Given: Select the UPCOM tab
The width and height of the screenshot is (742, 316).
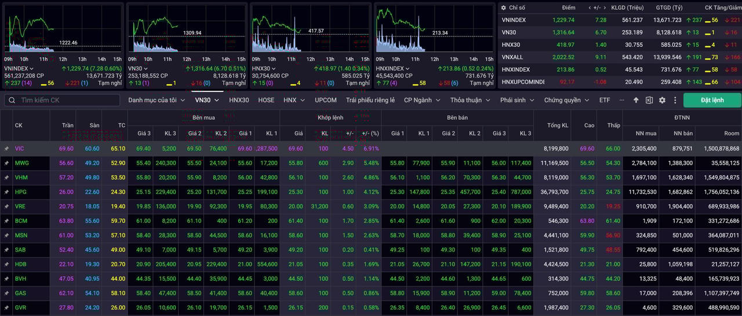Looking at the screenshot, I should (x=325, y=100).
